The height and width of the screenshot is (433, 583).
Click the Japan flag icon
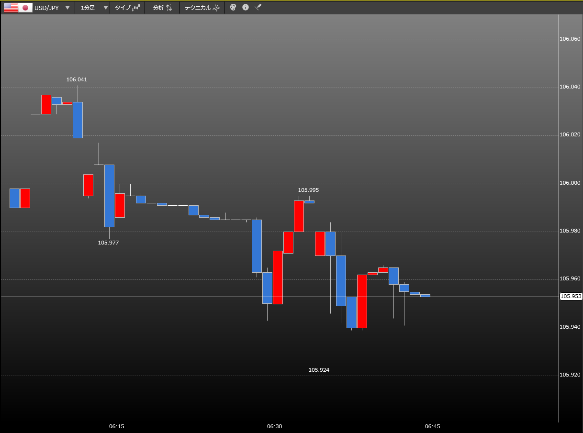pyautogui.click(x=25, y=8)
